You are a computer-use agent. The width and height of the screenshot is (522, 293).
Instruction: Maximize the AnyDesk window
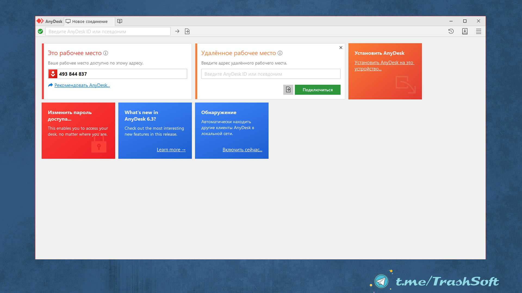click(465, 21)
